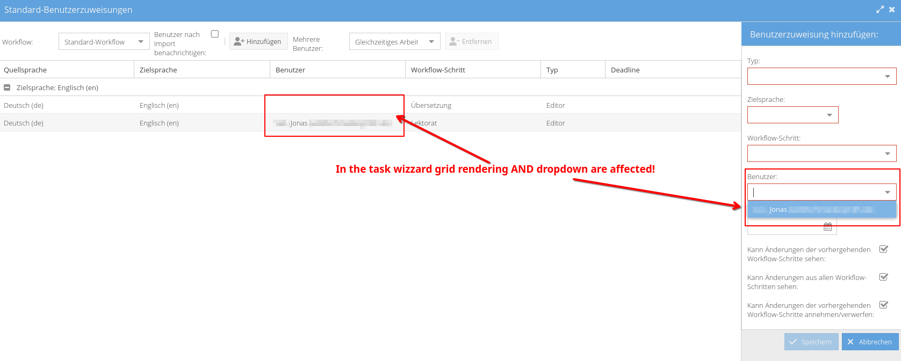This screenshot has width=901, height=361.
Task: Click the Hinzufügen button
Action: tap(258, 42)
